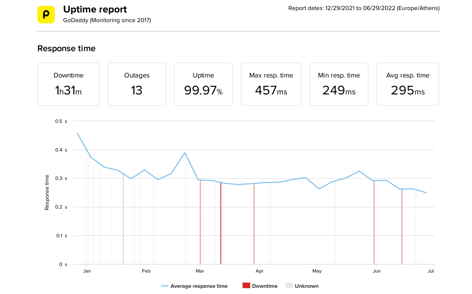Image resolution: width=472 pixels, height=294 pixels.
Task: Click the 0.1 s y-axis label
Action: (62, 236)
